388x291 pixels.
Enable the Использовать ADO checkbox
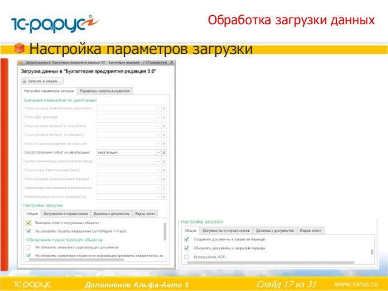point(187,257)
